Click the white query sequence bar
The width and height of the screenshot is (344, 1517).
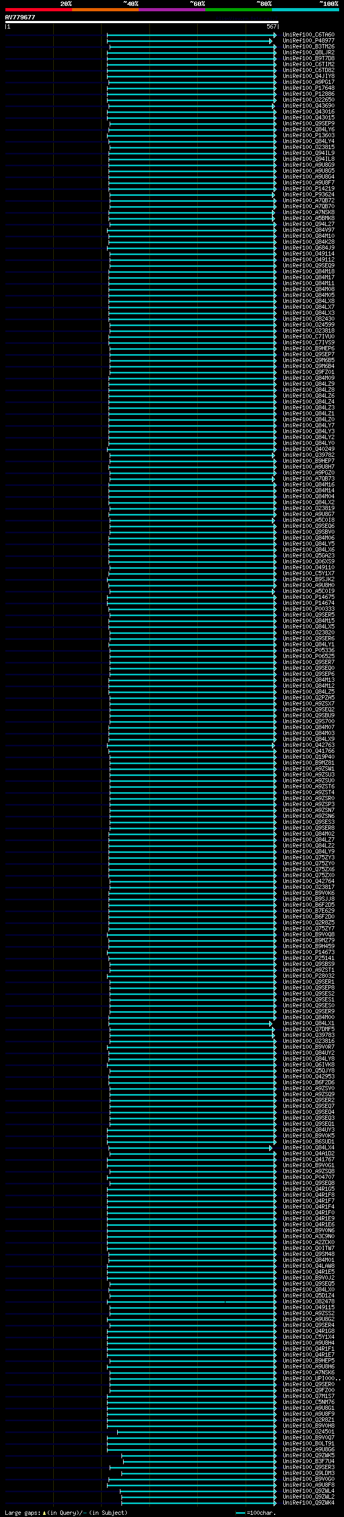click(x=142, y=22)
